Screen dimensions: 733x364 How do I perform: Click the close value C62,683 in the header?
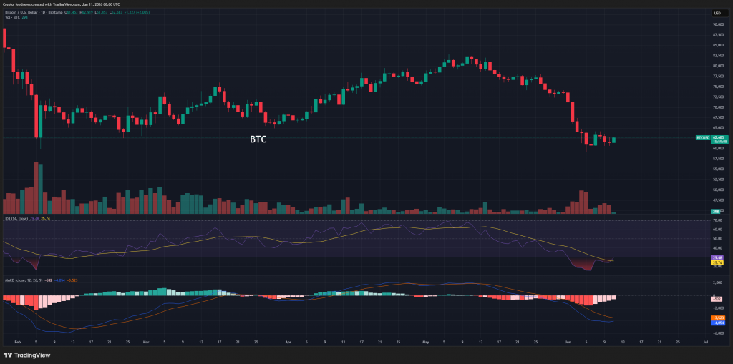(115, 13)
